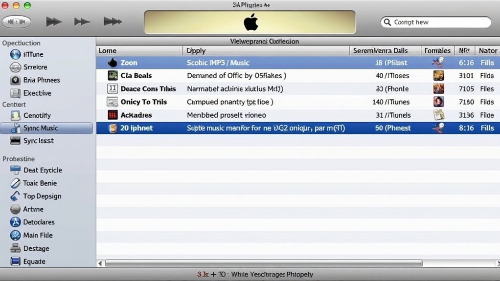Click the horizontal scrollbar left arrow

click(100, 263)
